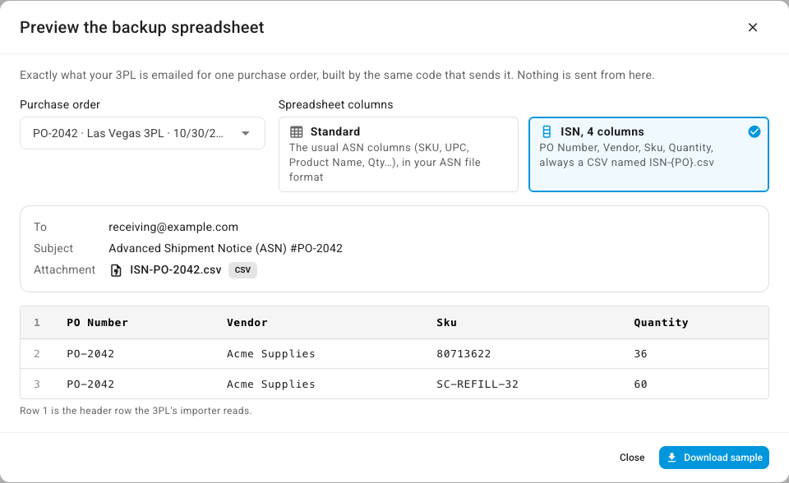
Task: Select the ISN, 4 columns option
Action: (648, 154)
